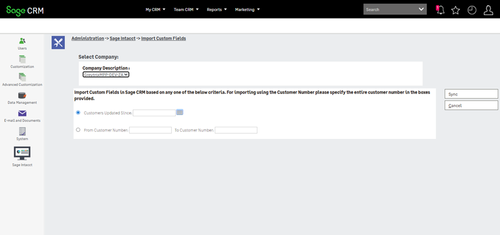Focus the To Customer Number field
The width and height of the screenshot is (500, 235).
click(236, 130)
